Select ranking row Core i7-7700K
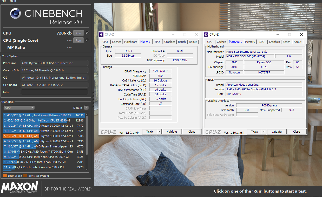The width and height of the screenshot is (322, 197). point(44,167)
